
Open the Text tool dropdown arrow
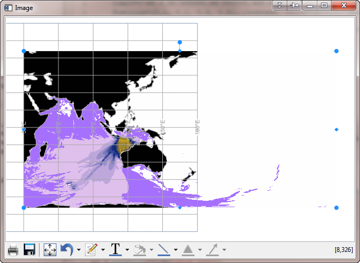pyautogui.click(x=127, y=250)
